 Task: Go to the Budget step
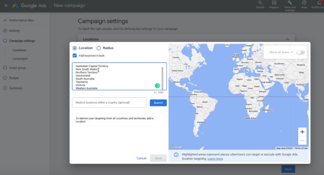point(14,78)
